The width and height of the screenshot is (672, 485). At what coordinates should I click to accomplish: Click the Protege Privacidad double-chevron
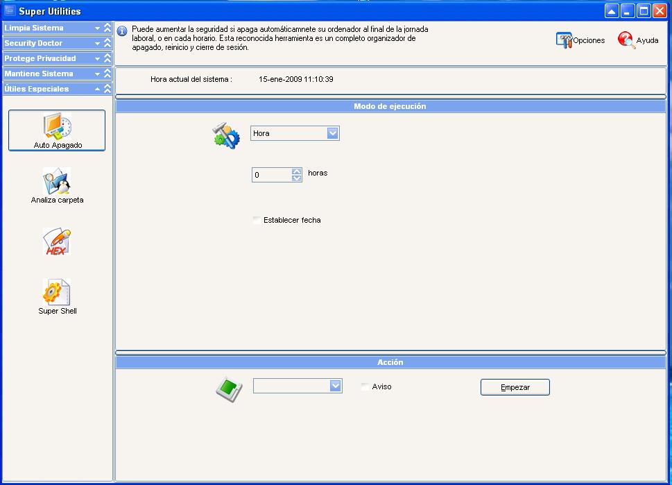tap(107, 58)
